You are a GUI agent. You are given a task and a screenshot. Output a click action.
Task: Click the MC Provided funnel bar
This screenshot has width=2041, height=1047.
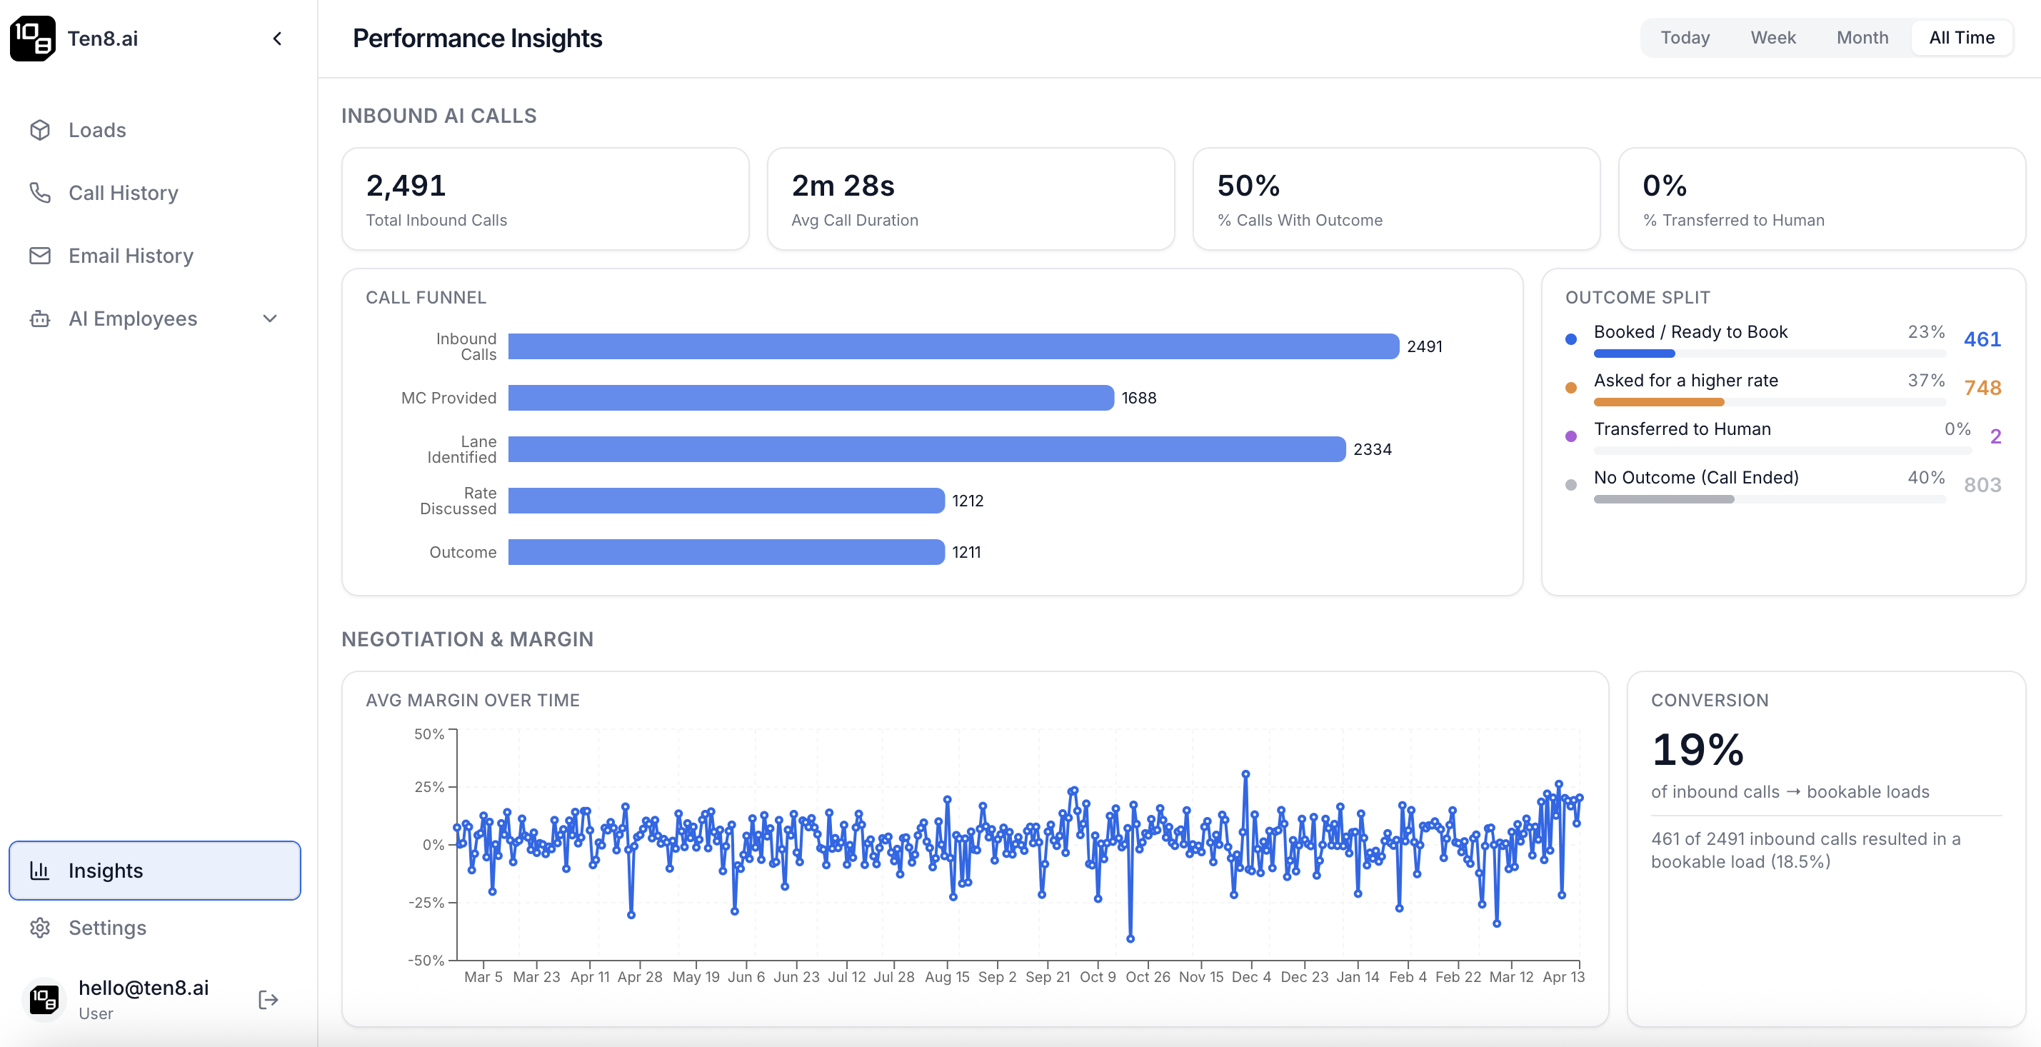810,398
